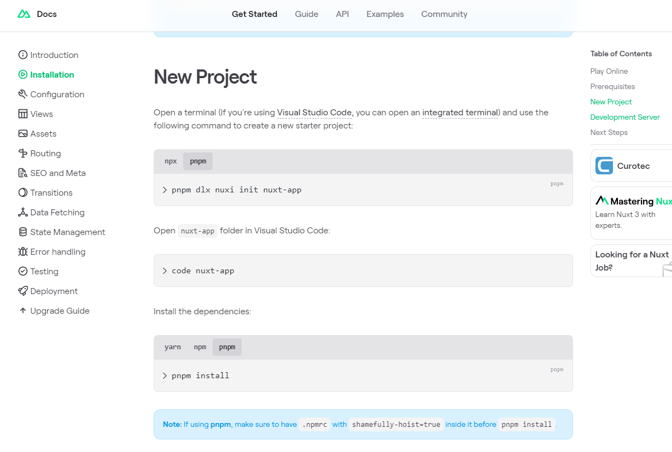
Task: Click the Table of Contents heading
Action: point(621,54)
